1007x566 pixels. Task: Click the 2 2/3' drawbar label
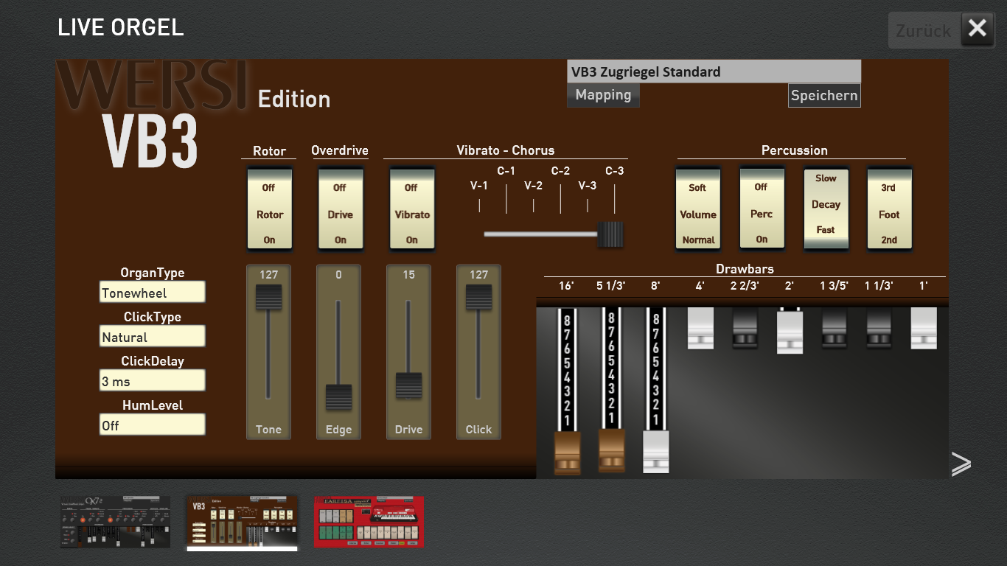point(745,286)
